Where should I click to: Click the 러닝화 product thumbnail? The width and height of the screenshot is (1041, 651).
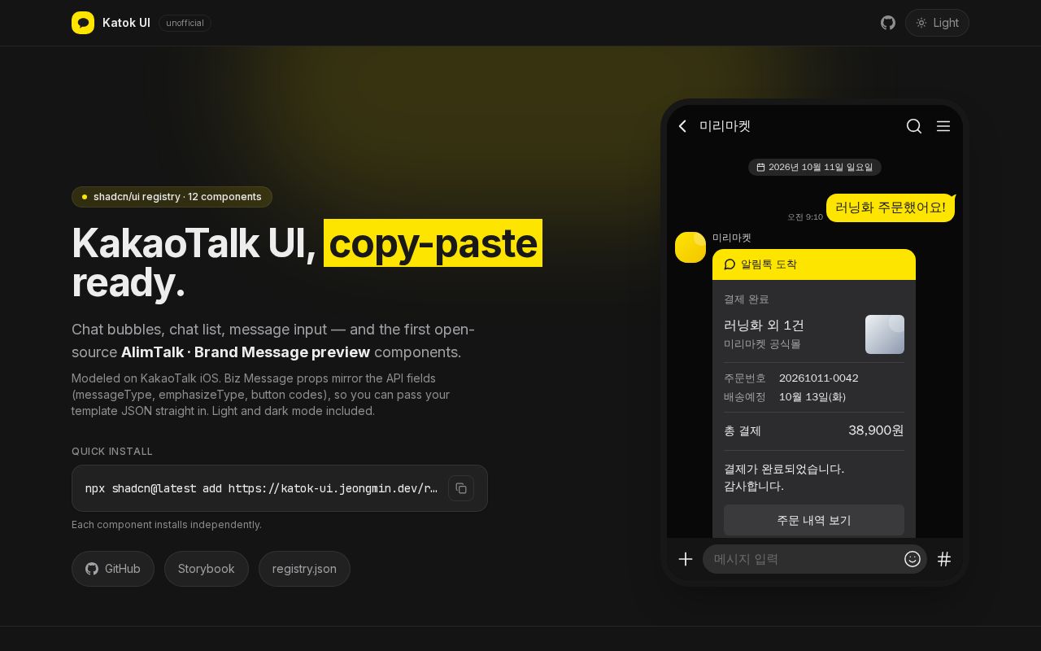coord(885,334)
